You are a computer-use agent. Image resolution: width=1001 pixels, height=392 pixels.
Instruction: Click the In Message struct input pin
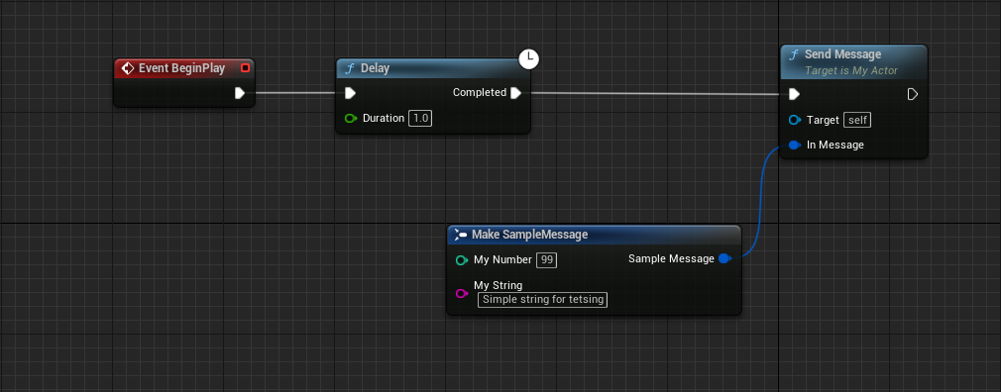[794, 145]
